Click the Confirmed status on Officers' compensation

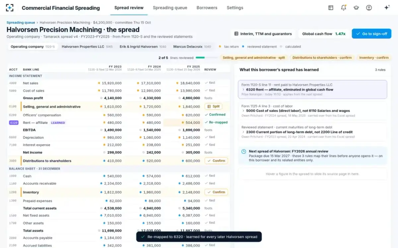(x=215, y=115)
